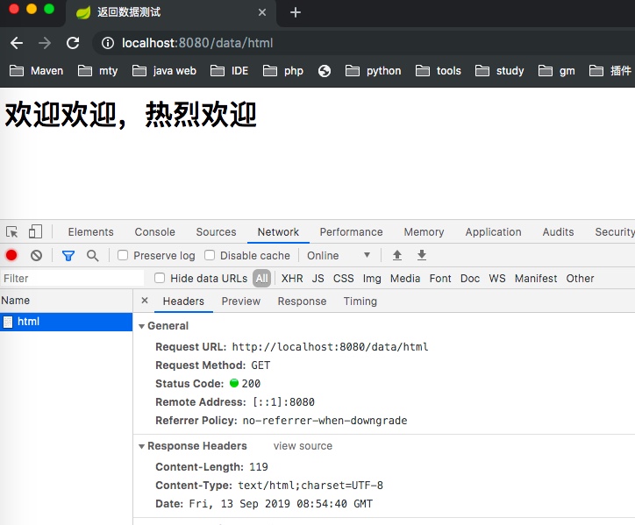This screenshot has height=525, width=635.
Task: Toggle the blue filter funnel icon
Action: point(68,255)
